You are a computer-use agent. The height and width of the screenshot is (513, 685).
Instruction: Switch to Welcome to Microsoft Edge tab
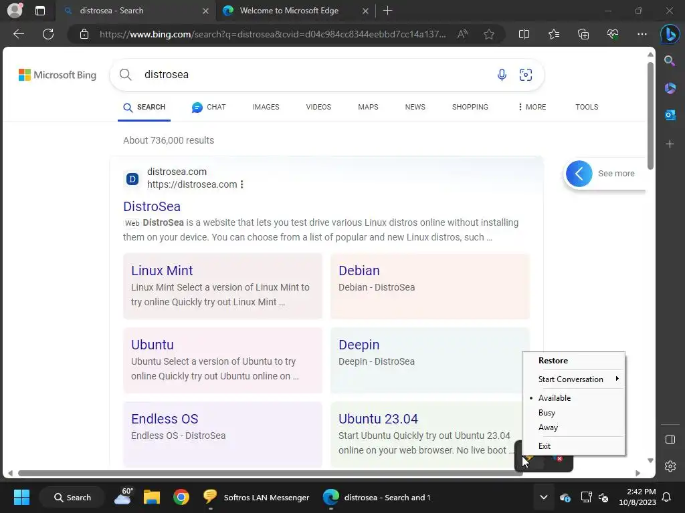pyautogui.click(x=289, y=11)
